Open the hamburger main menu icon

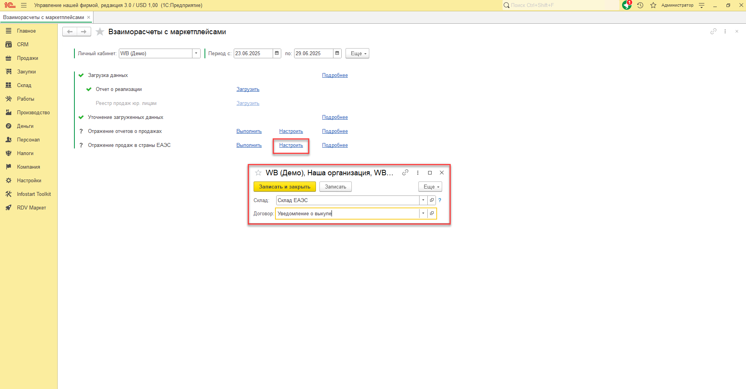tap(24, 5)
